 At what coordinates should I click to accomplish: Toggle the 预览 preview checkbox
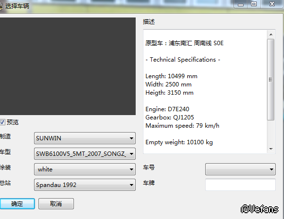(2, 122)
